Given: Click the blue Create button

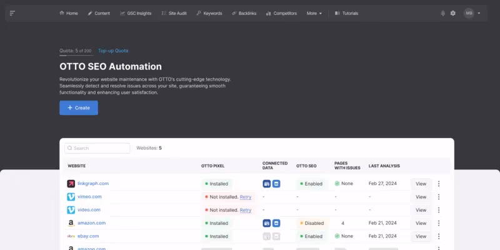Looking at the screenshot, I should [x=79, y=107].
